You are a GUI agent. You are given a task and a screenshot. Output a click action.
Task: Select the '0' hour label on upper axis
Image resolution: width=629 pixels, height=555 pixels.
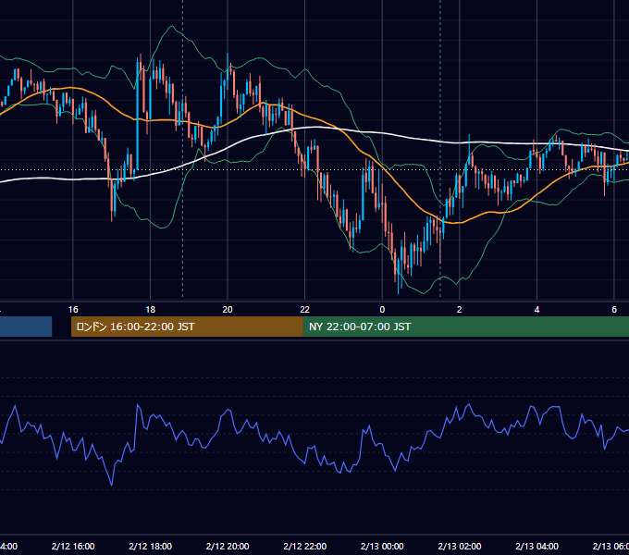tap(382, 310)
